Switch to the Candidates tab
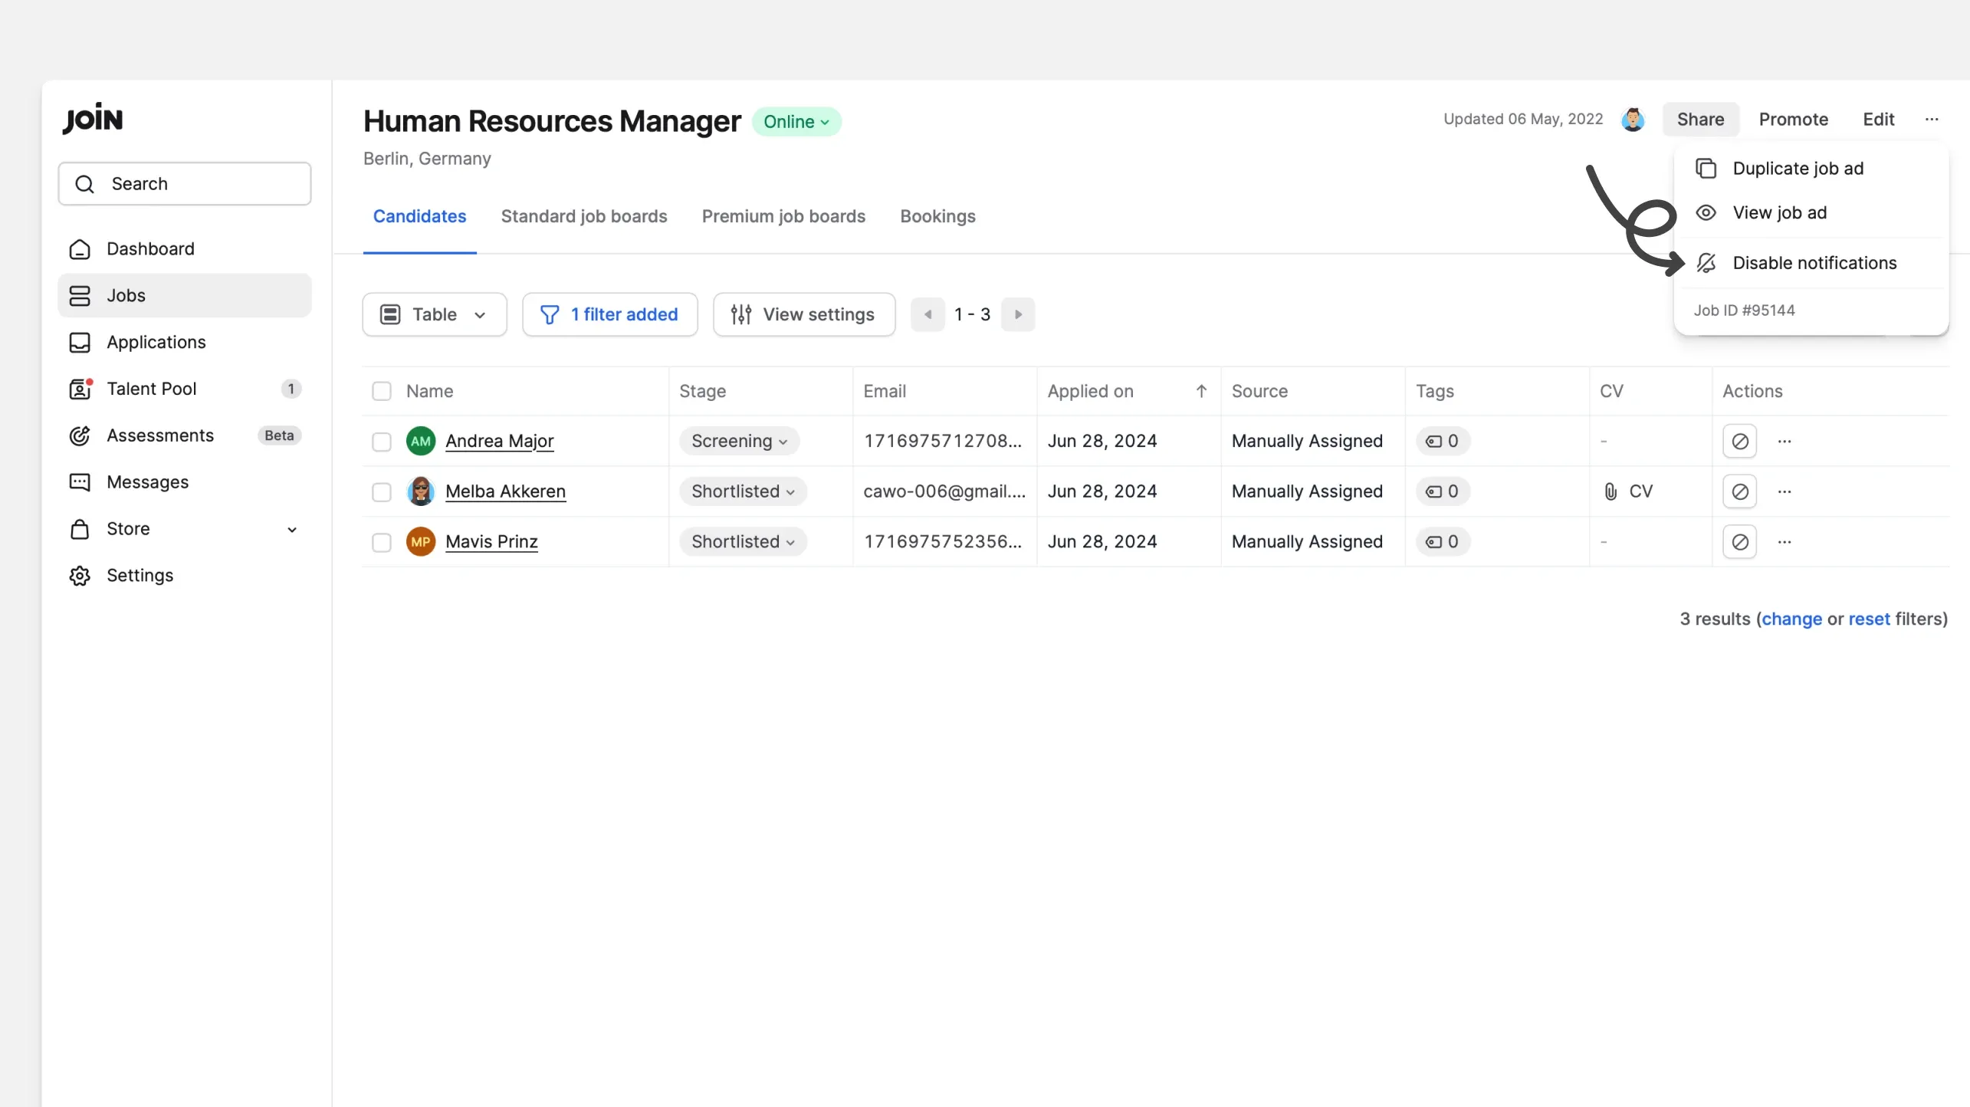This screenshot has width=1970, height=1107. point(419,217)
